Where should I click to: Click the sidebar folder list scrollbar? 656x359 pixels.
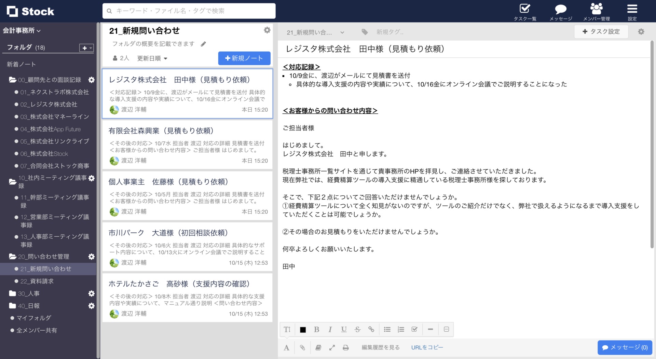coord(98,191)
